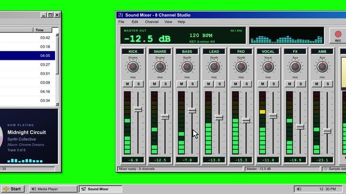Click the 120 BPM tempo readout
The width and height of the screenshot is (346, 194).
click(x=201, y=36)
